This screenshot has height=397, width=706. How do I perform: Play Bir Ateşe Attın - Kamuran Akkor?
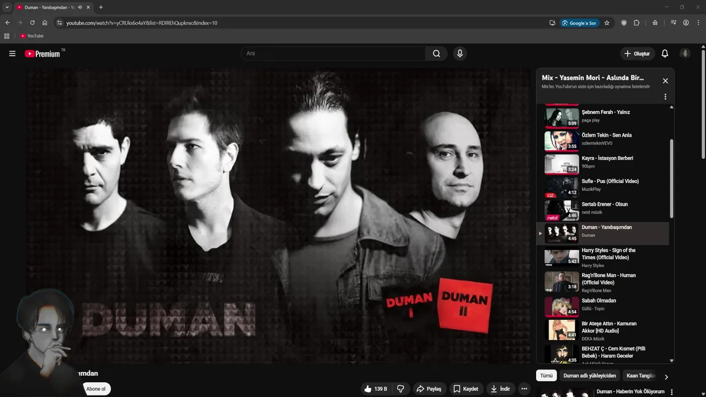tap(603, 330)
